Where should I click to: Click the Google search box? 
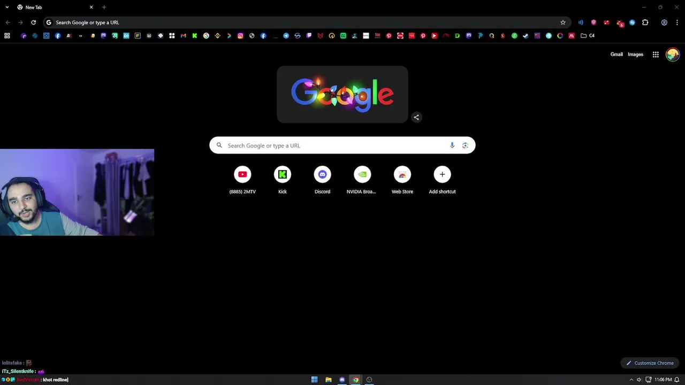[342, 145]
